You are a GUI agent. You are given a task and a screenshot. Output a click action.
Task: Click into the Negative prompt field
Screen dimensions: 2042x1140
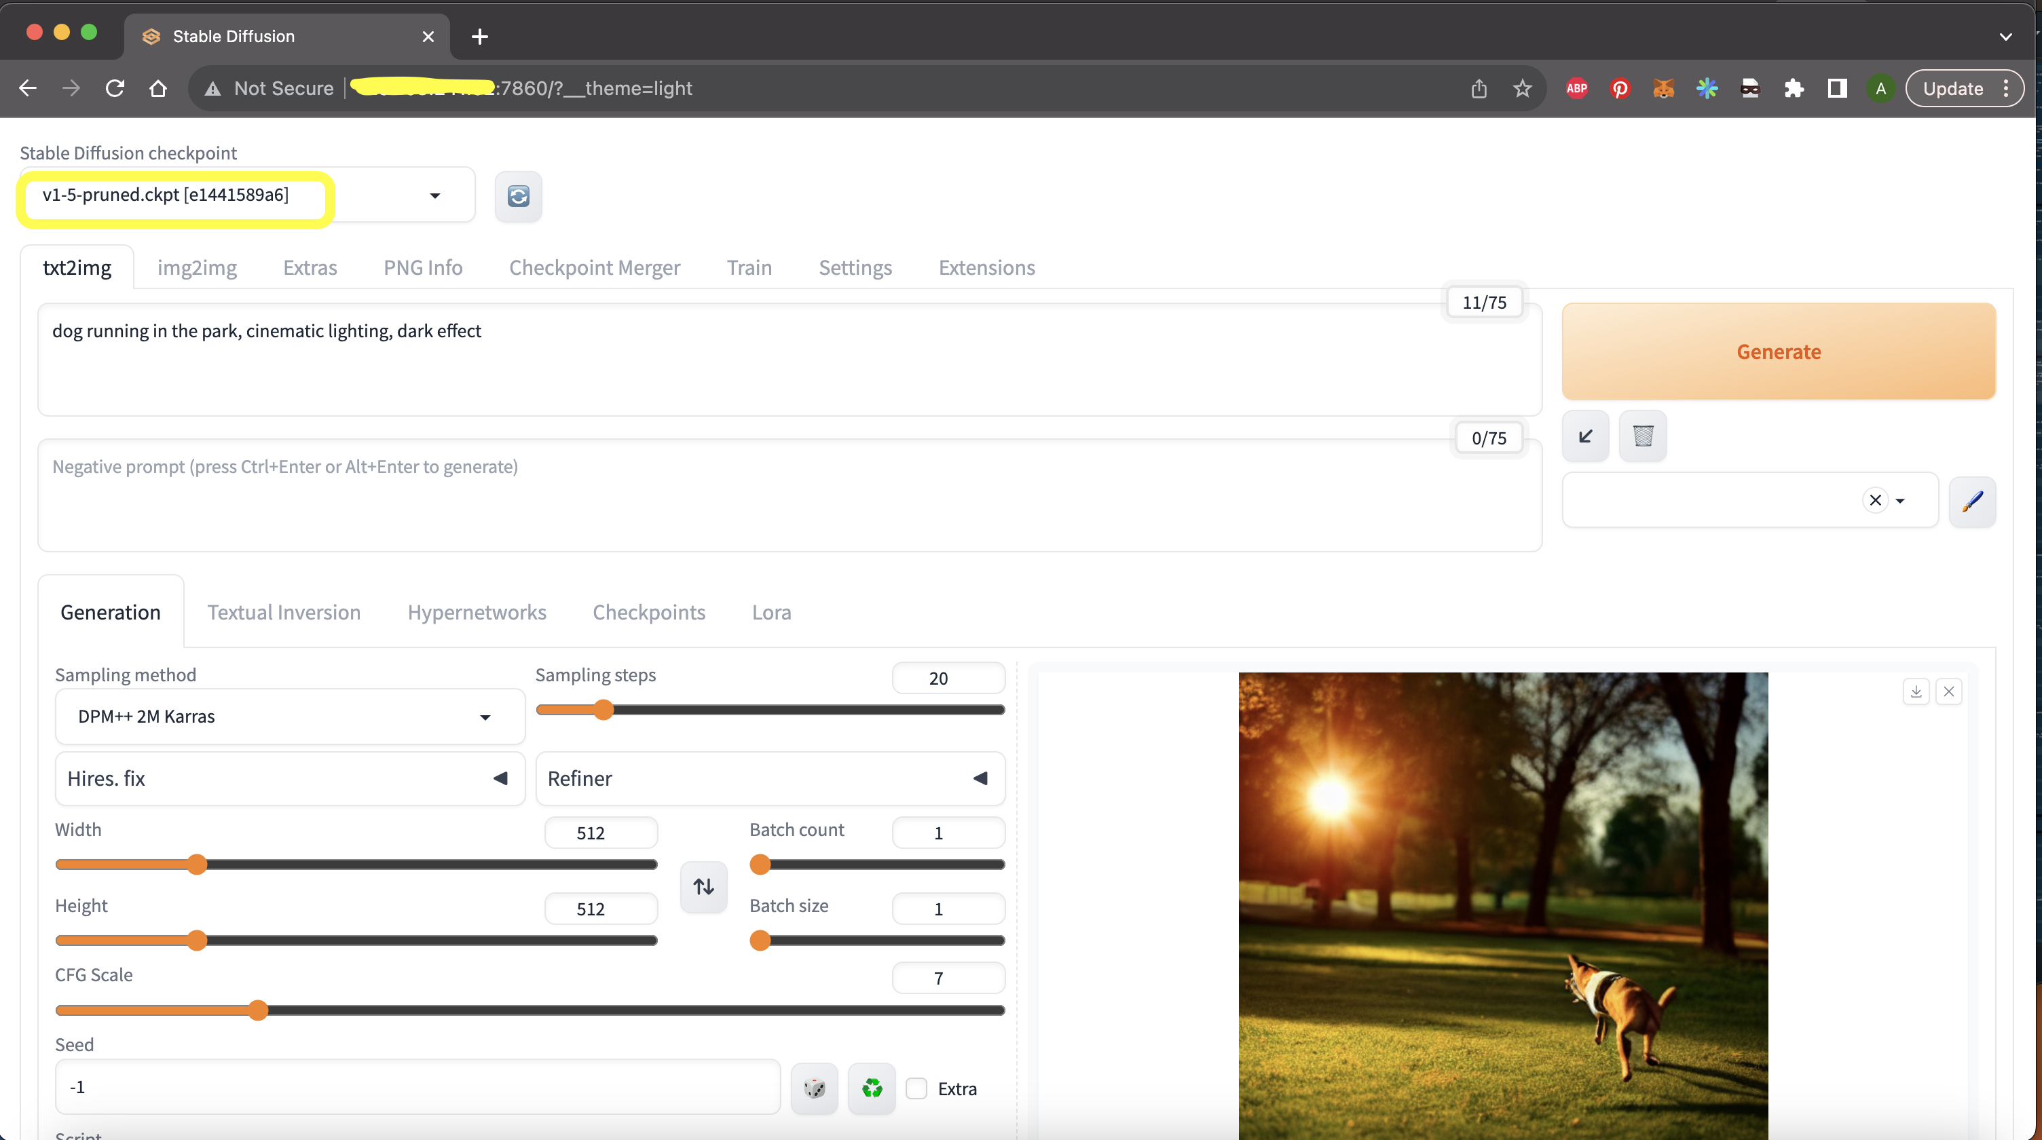[789, 495]
